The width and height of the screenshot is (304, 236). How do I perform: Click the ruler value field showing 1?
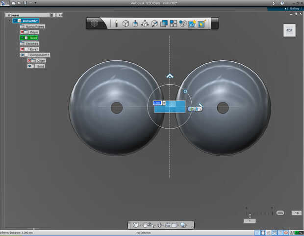[250, 221]
